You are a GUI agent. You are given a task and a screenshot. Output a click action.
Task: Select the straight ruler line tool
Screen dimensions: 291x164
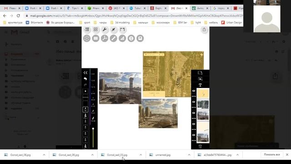[x=113, y=38]
